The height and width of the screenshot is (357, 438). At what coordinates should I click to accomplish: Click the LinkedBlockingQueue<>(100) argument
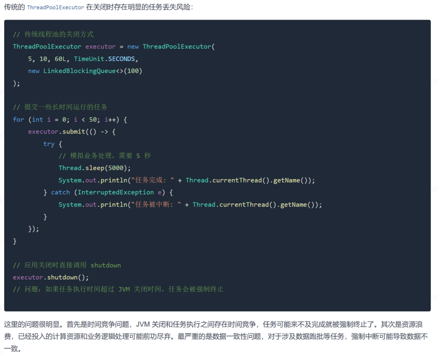coord(92,71)
